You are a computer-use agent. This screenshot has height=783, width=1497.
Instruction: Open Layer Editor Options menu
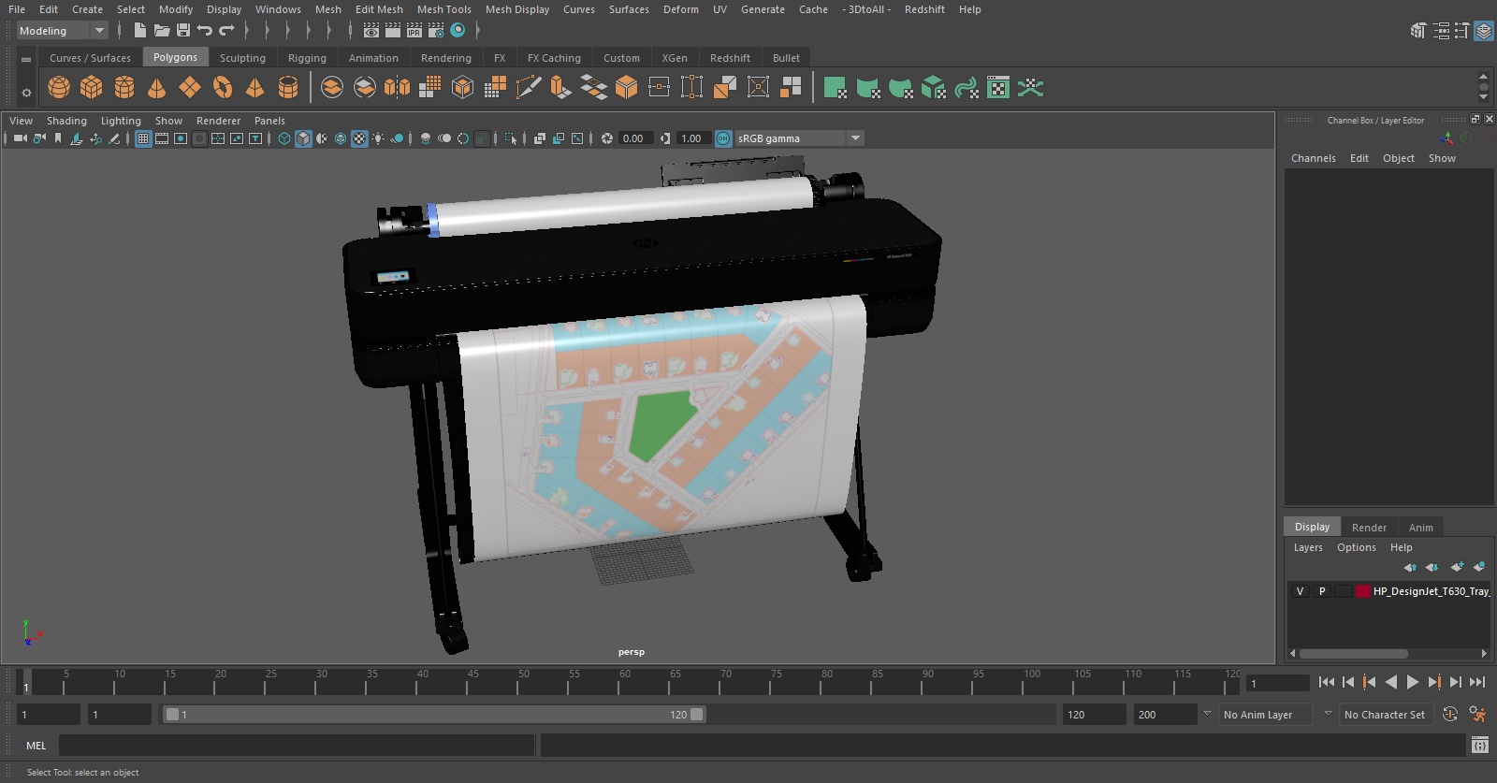click(1357, 547)
